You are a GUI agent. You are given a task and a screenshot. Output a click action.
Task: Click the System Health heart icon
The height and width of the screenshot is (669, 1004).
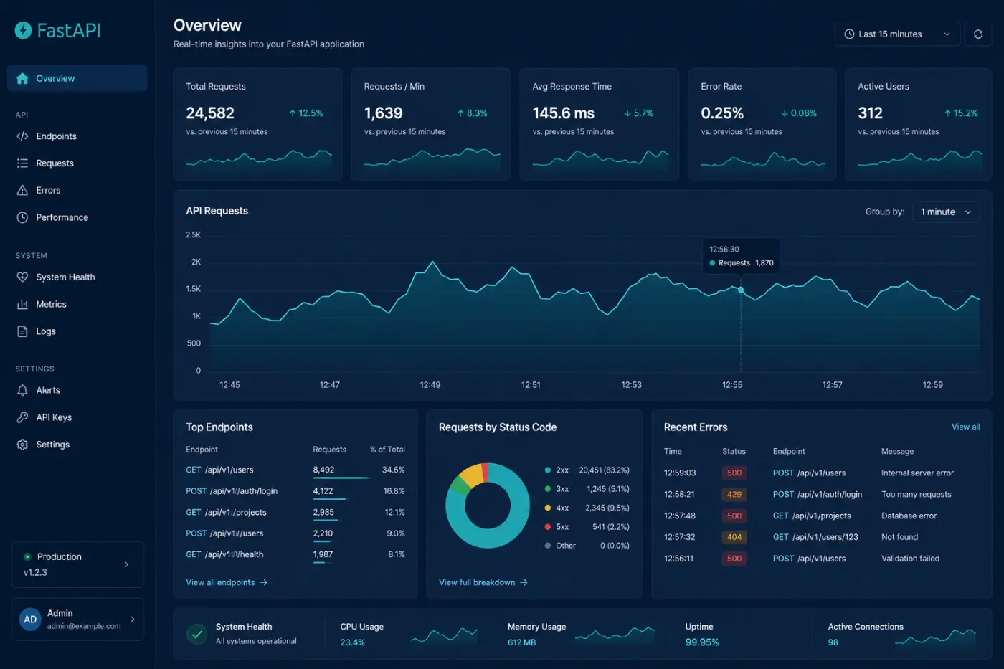(22, 277)
